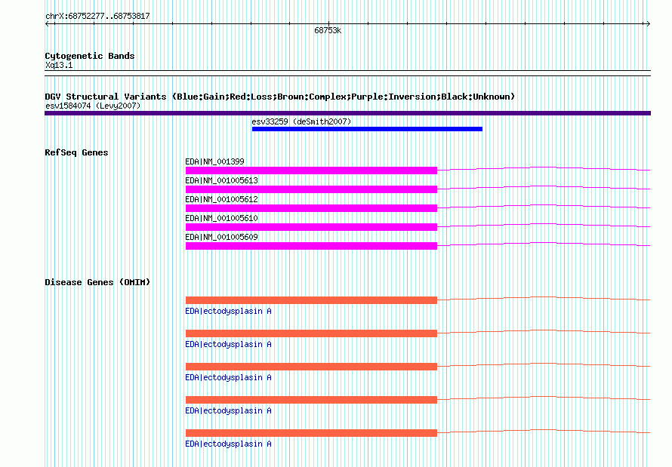This screenshot has height=467, width=672.
Task: Click the Xq13.1 cytogenetic band line
Action: [x=347, y=73]
